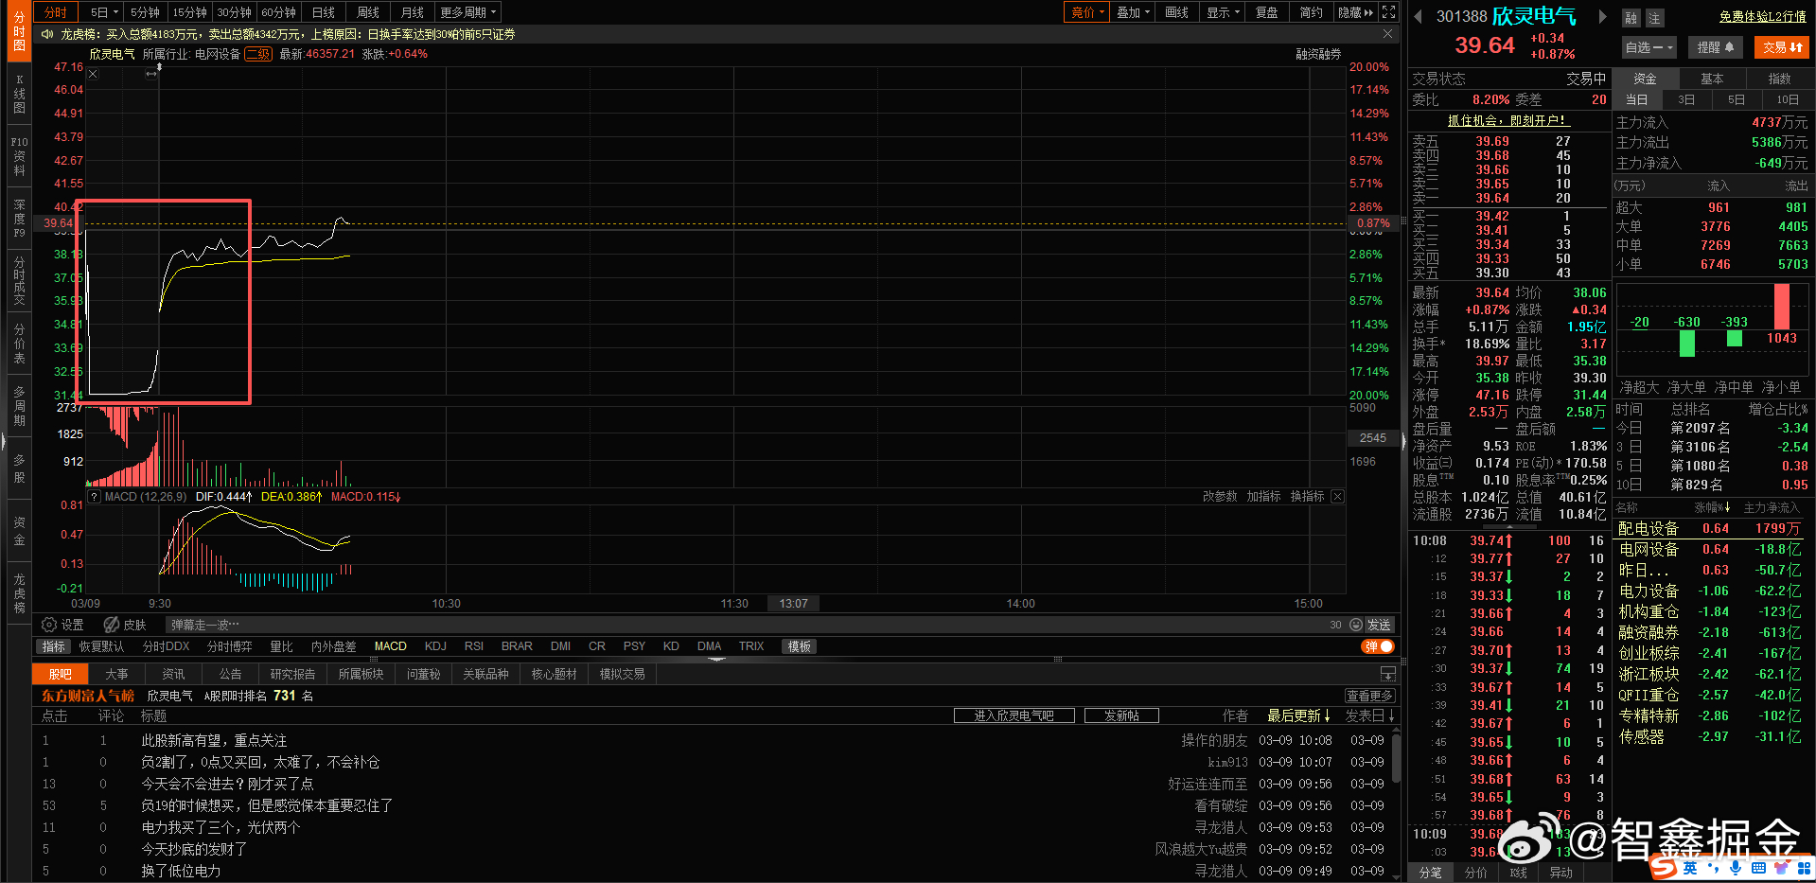Screen dimensions: 1816x883
Task: Open the 叠加 overlay dropdown
Action: (x=1133, y=12)
